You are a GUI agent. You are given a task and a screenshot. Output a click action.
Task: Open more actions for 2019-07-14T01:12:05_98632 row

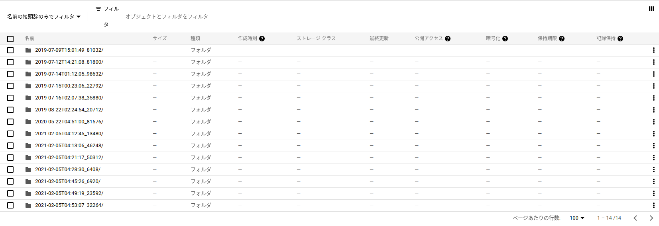tap(653, 74)
